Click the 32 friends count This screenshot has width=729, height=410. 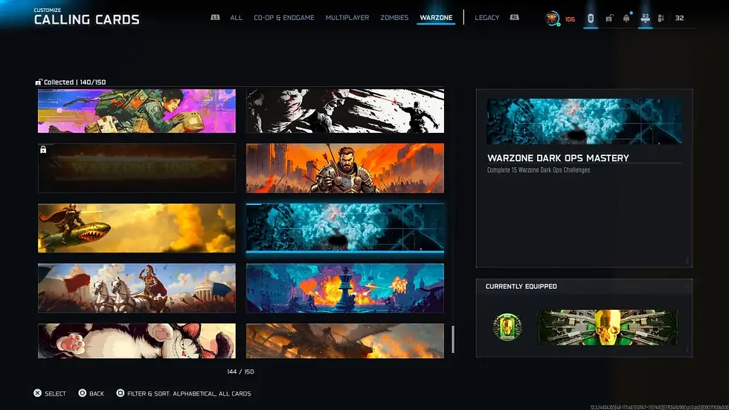pyautogui.click(x=679, y=18)
